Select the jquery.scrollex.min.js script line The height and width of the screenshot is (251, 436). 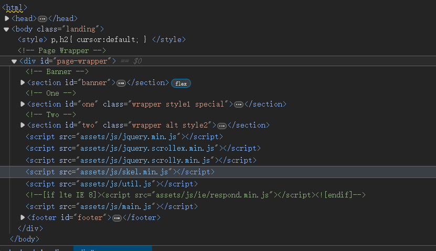pyautogui.click(x=143, y=148)
